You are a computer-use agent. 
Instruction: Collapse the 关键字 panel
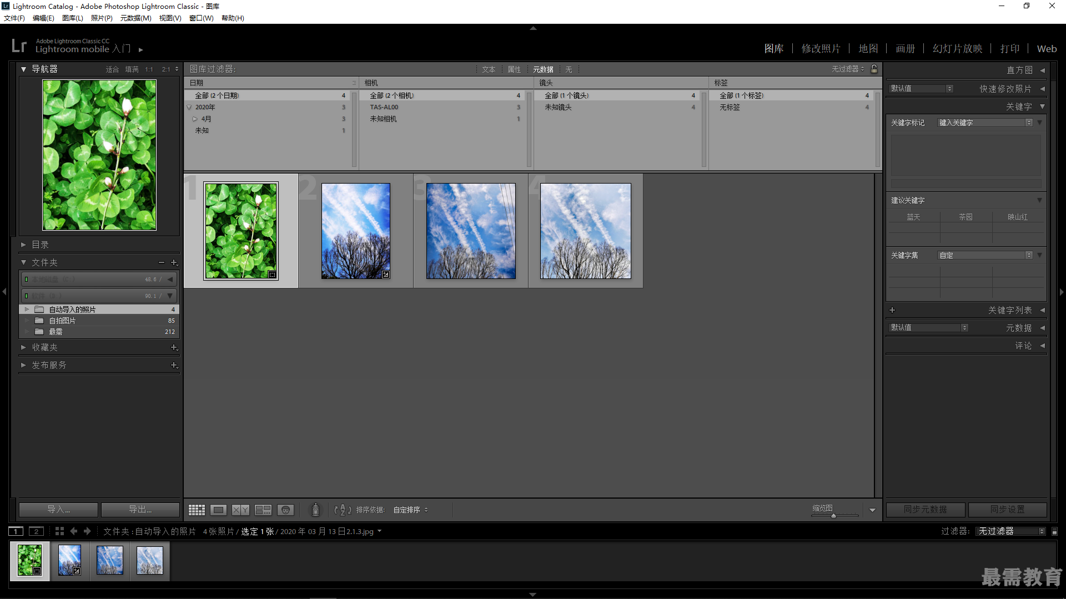click(1042, 106)
